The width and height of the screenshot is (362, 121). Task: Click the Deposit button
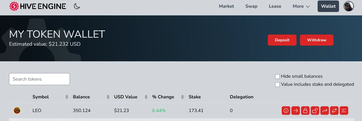[x=282, y=40]
